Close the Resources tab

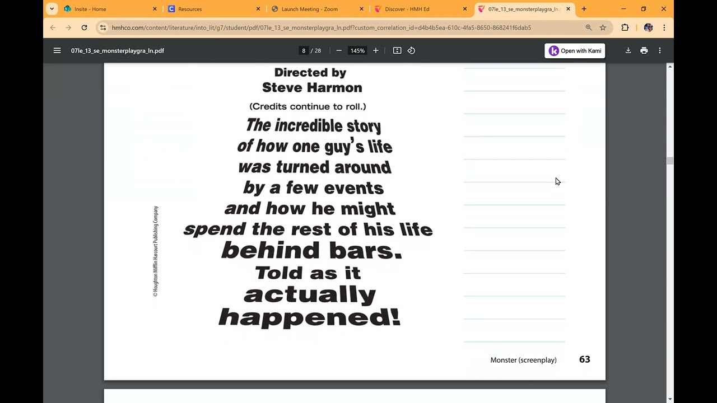click(258, 9)
